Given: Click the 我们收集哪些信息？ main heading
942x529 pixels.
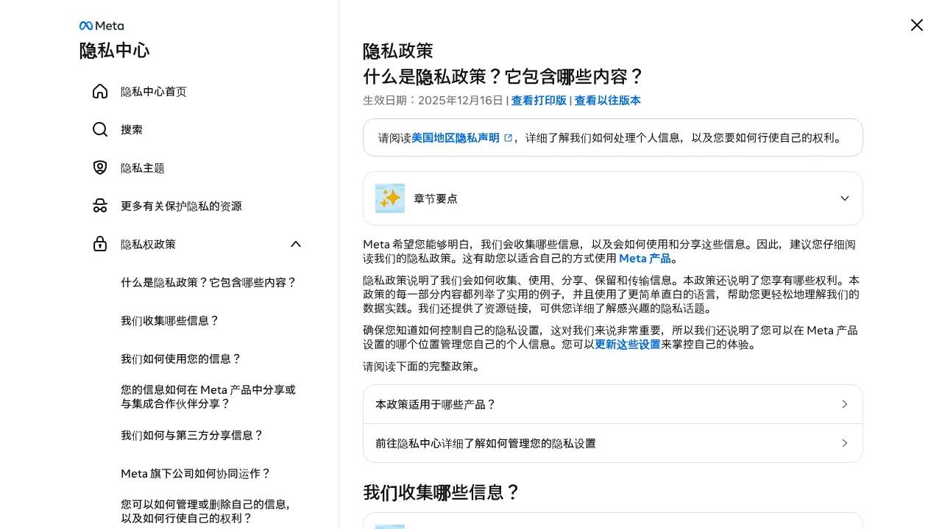Looking at the screenshot, I should [x=442, y=492].
